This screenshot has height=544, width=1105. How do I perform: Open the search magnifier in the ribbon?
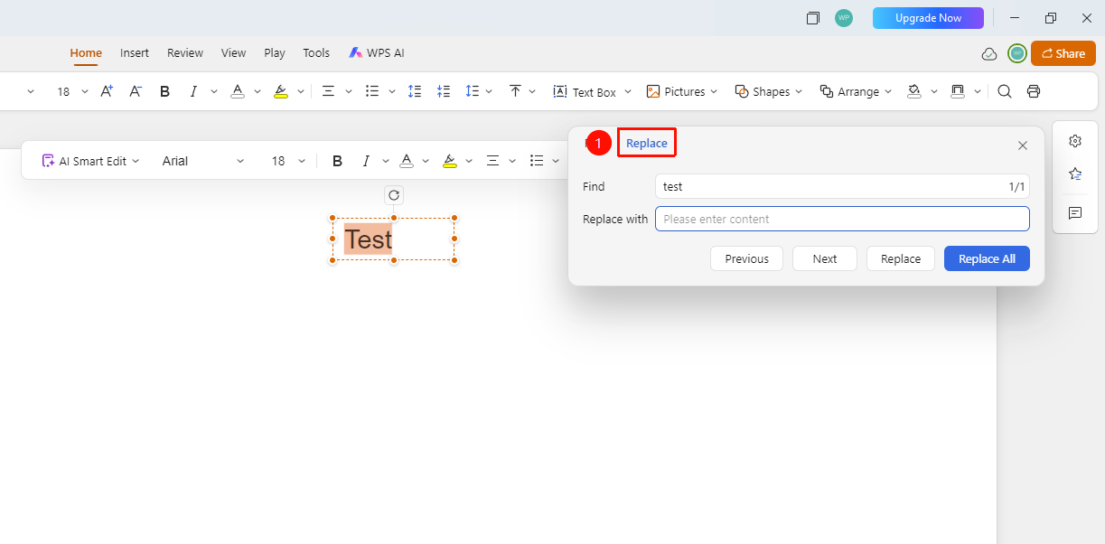click(x=1005, y=91)
